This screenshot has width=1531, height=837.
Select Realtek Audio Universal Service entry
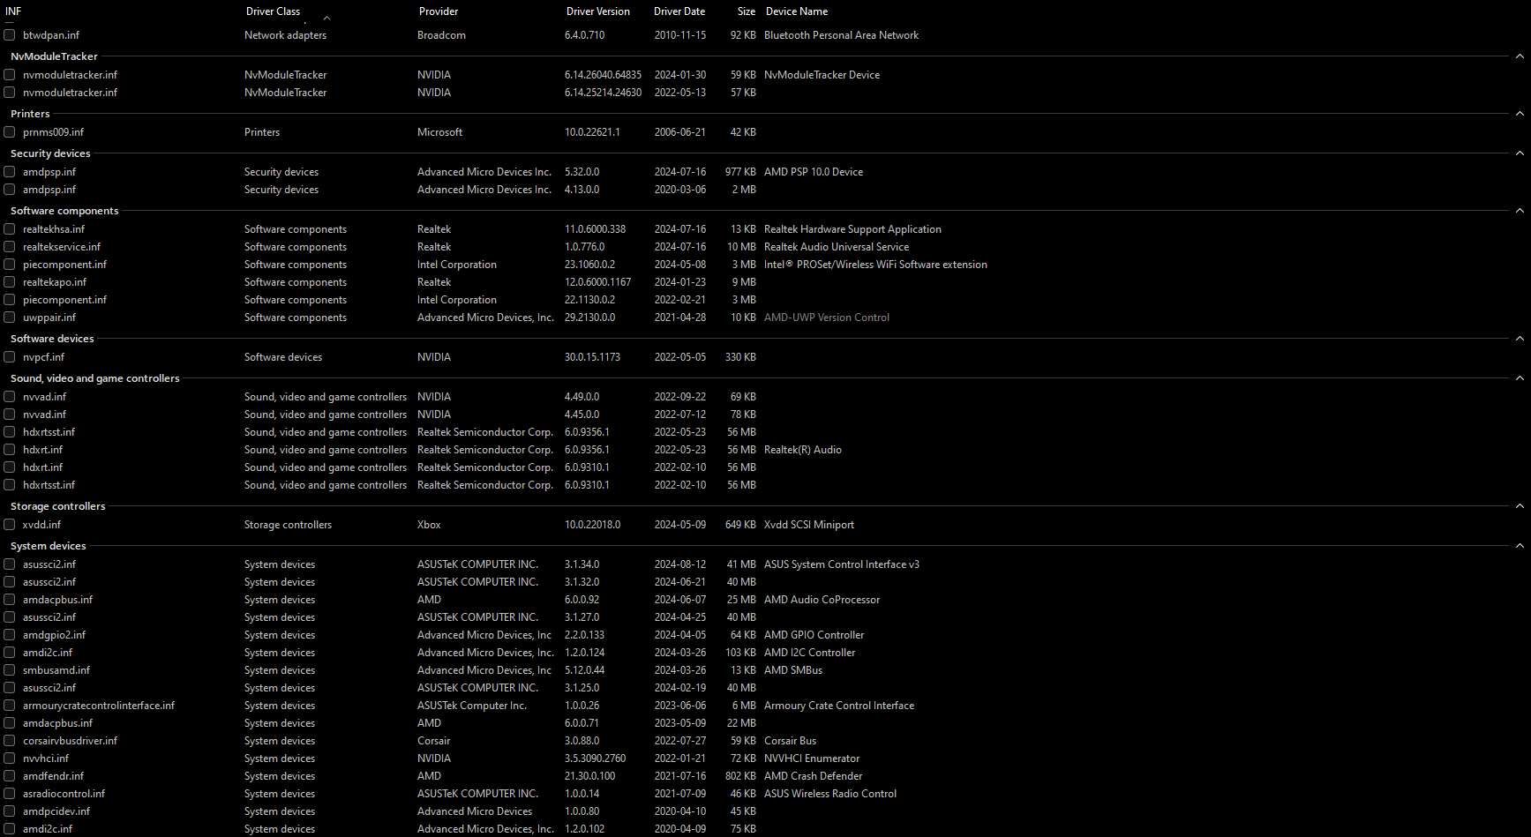(x=837, y=247)
